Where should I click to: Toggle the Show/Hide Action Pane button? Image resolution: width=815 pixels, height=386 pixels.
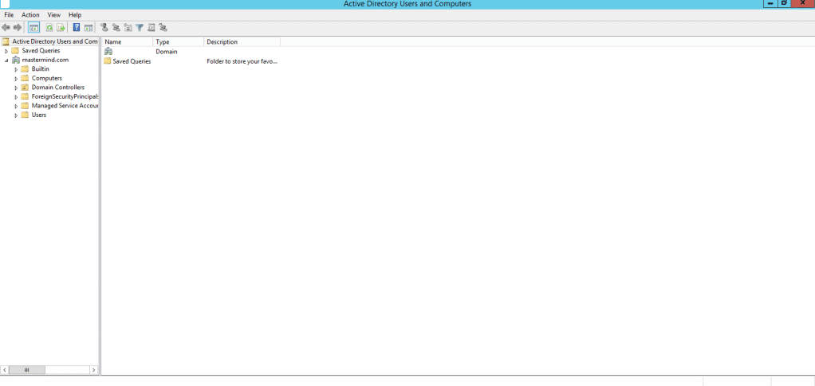89,27
